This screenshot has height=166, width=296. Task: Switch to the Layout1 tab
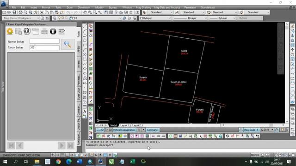point(124,125)
